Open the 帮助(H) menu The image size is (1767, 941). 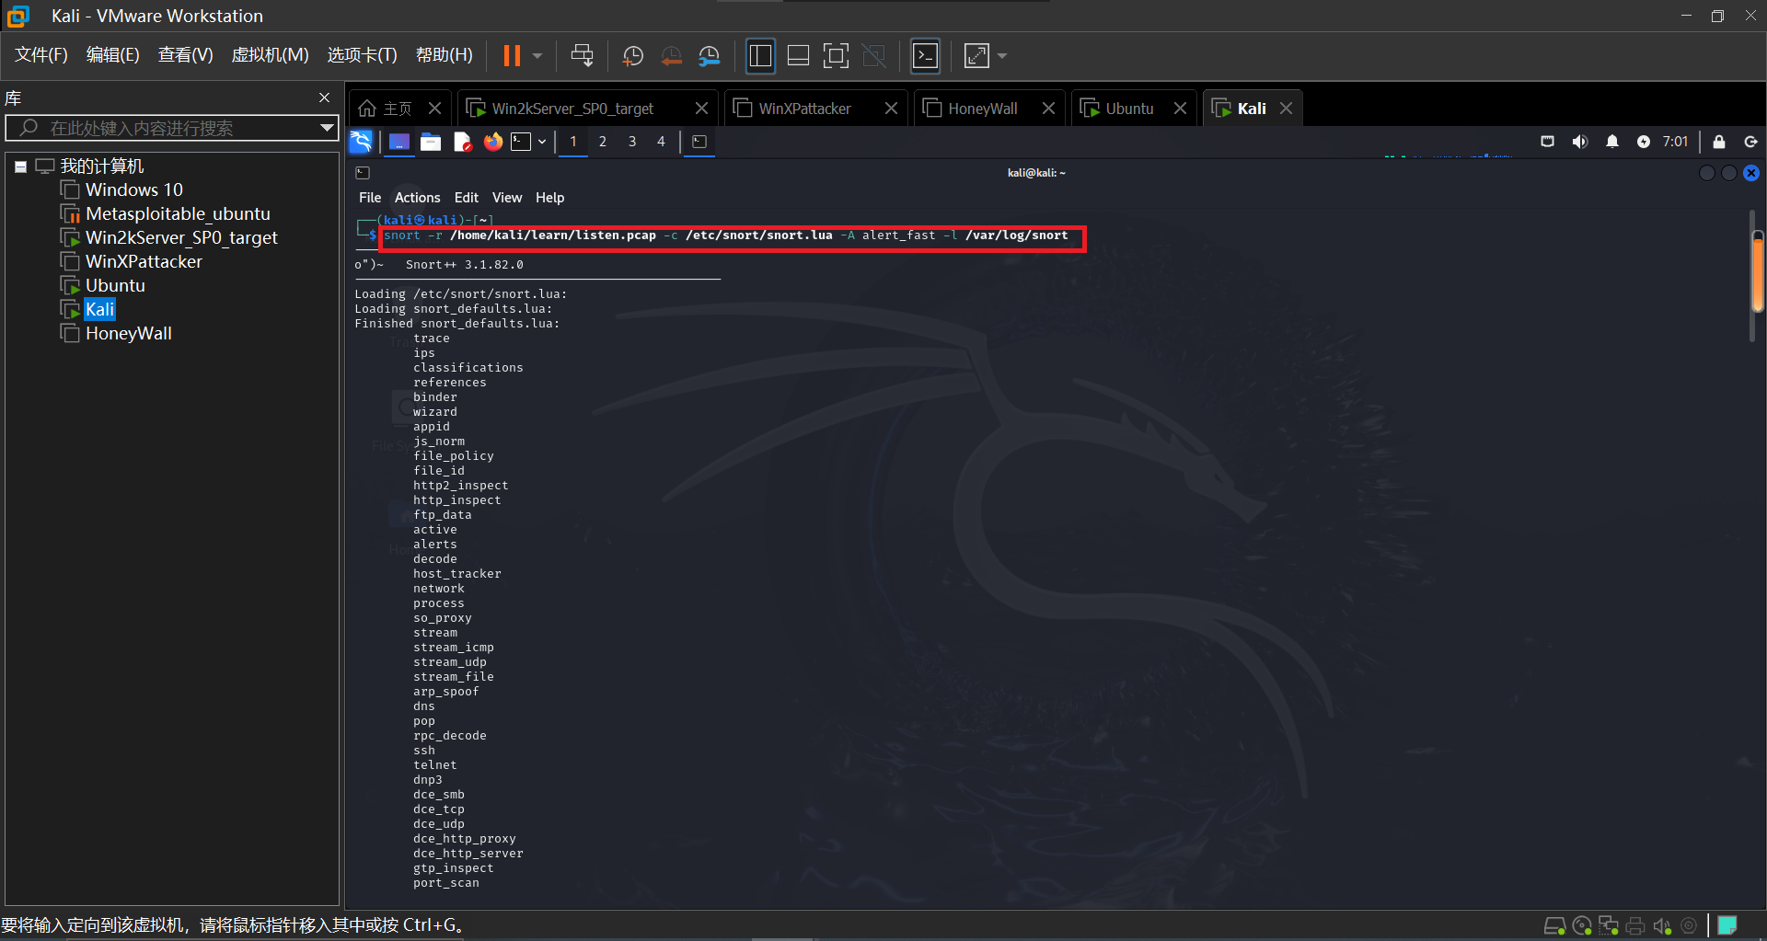(x=444, y=55)
